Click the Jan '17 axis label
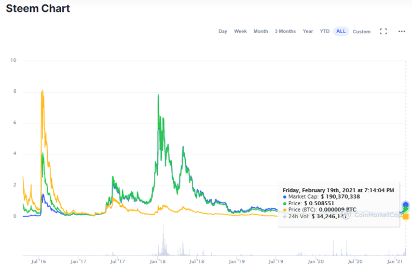The height and width of the screenshot is (268, 412). coord(78,261)
